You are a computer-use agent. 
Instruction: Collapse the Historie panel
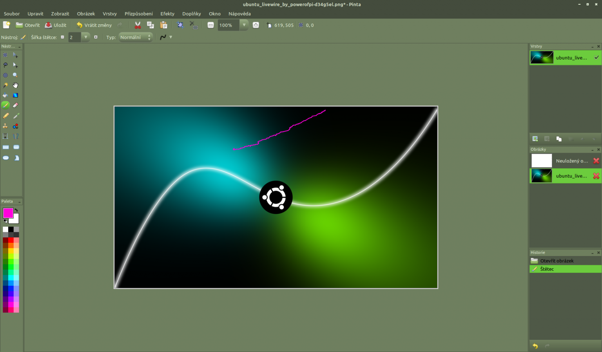point(592,252)
